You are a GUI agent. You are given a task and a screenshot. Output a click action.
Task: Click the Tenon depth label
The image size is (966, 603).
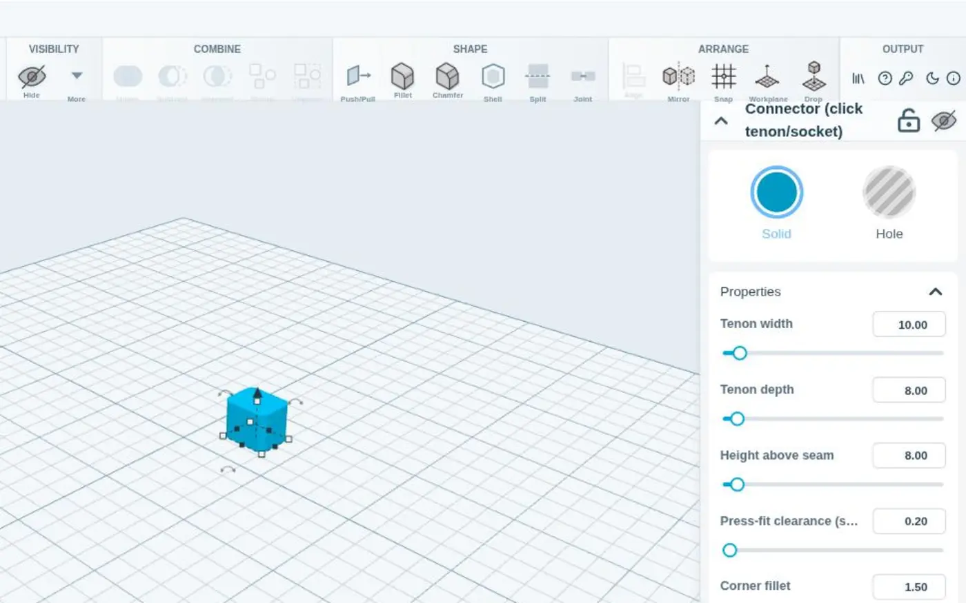coord(757,389)
